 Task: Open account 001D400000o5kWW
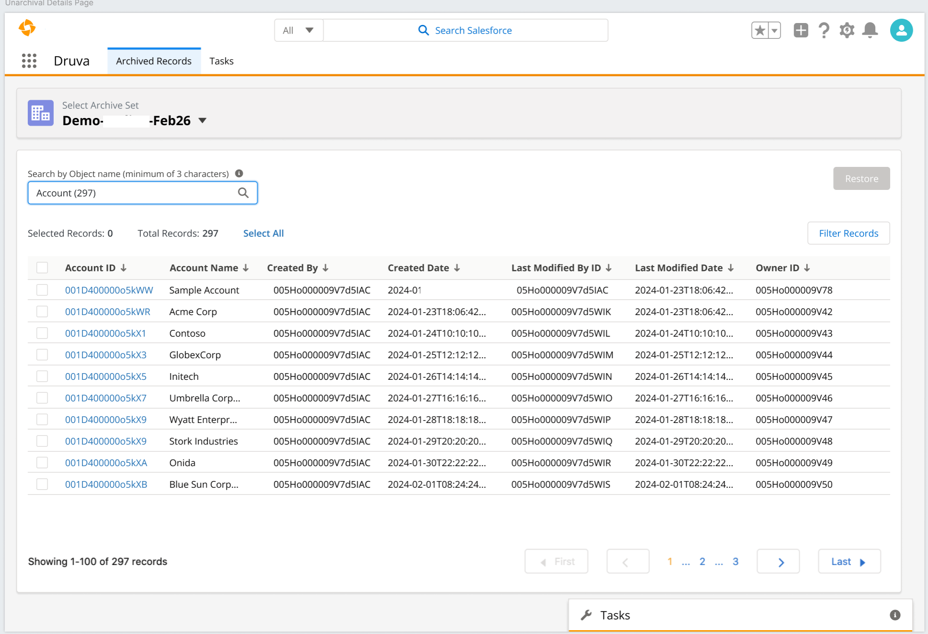tap(109, 290)
